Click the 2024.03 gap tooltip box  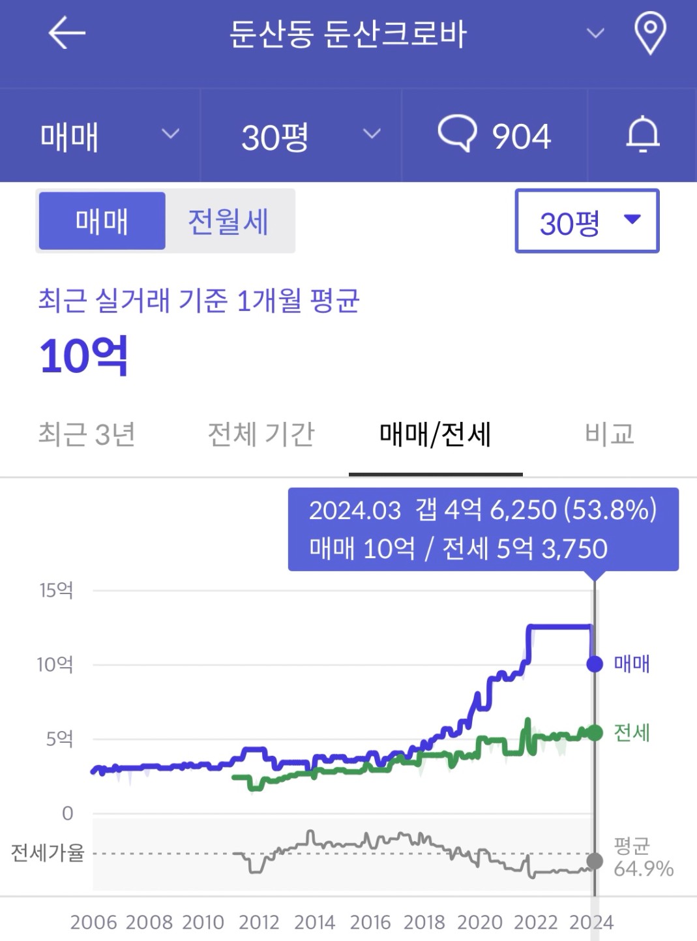483,530
